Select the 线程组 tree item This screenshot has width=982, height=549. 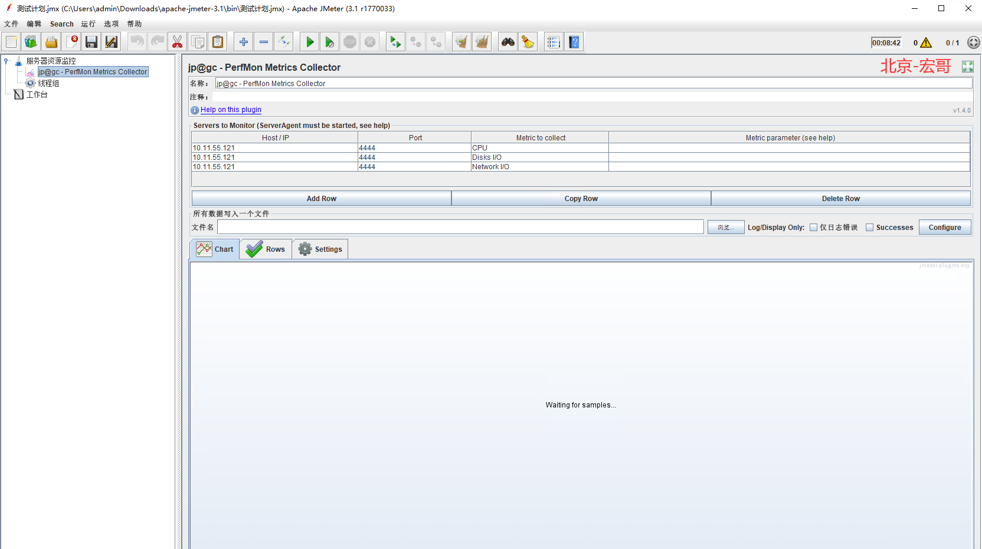click(x=48, y=84)
